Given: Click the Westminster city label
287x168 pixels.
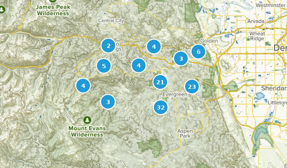Looking at the screenshot, I should [x=270, y=5].
